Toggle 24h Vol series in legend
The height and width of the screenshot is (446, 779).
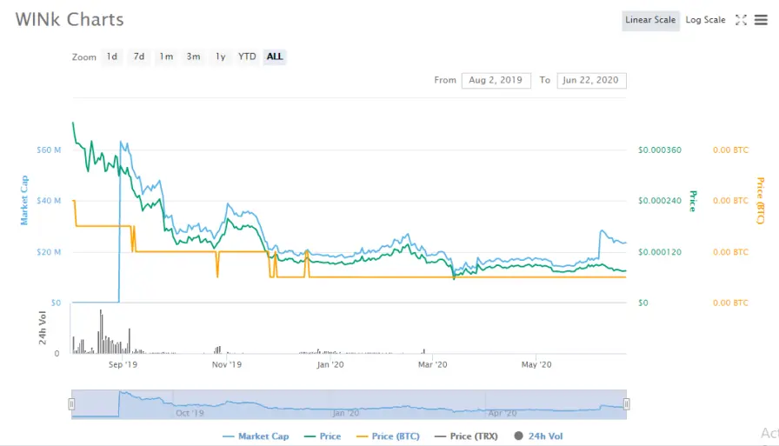pyautogui.click(x=538, y=436)
